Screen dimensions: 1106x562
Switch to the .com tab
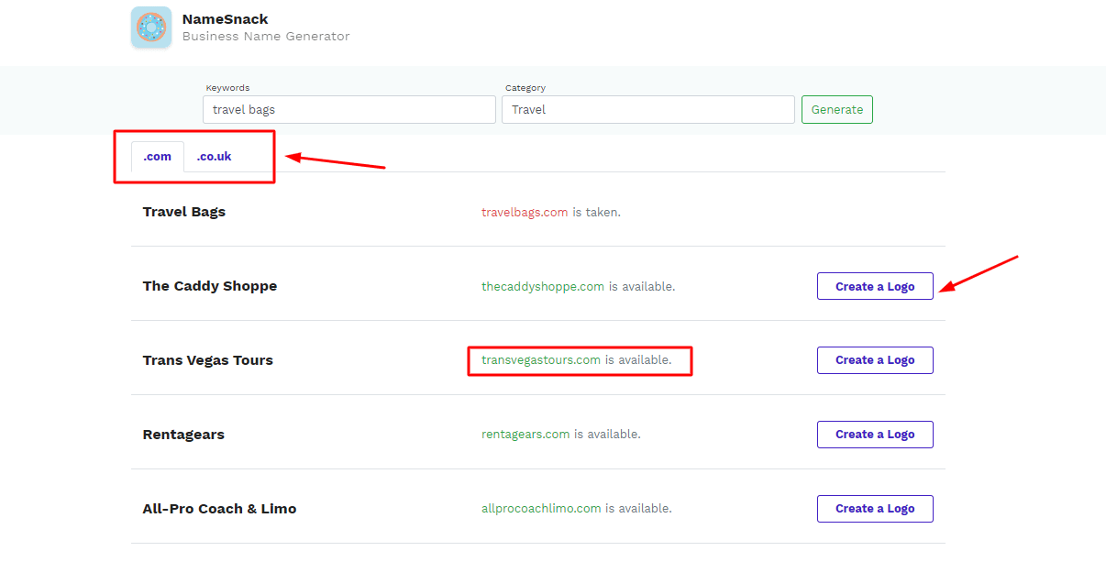[158, 157]
